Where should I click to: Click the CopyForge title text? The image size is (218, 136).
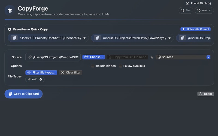[33, 8]
